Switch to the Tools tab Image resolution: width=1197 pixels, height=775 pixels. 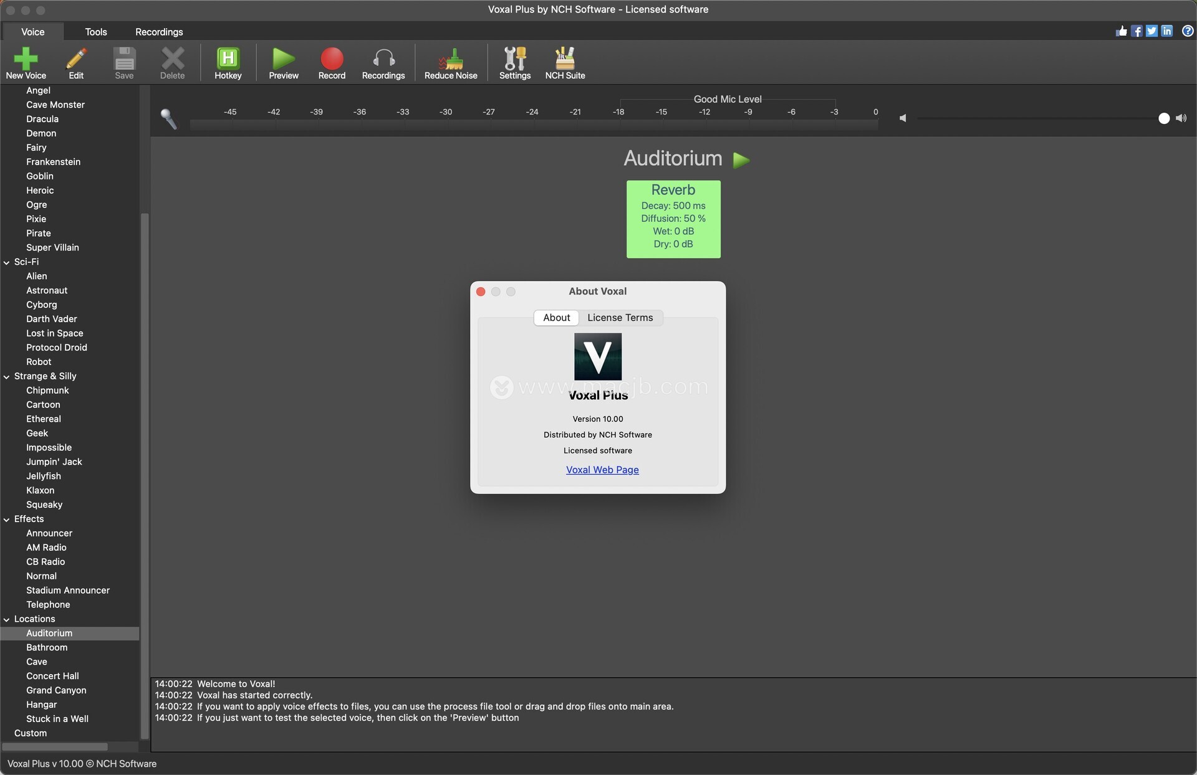pyautogui.click(x=96, y=32)
